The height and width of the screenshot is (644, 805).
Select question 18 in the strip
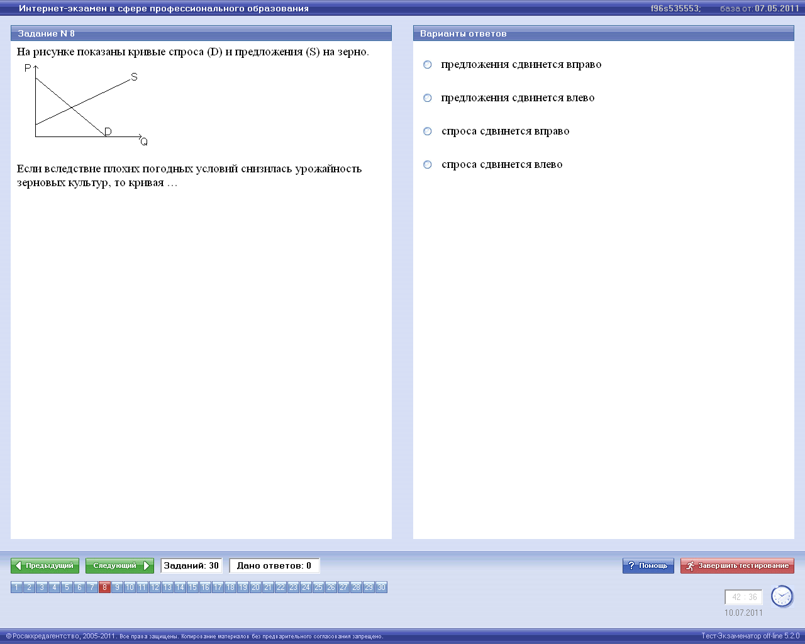coord(230,587)
